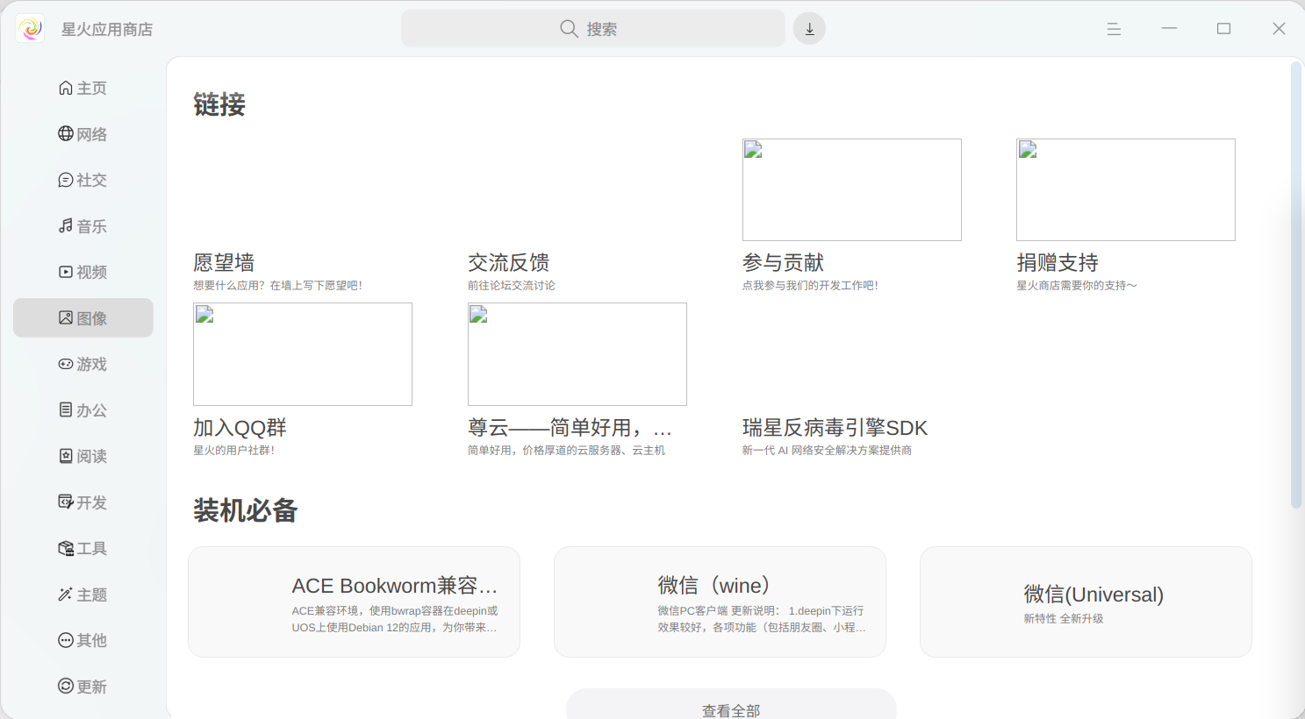Open the 捐赠支持 donate title

[1058, 262]
